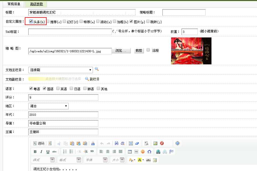Insert a horizontal line
The image size is (257, 171).
136,152
